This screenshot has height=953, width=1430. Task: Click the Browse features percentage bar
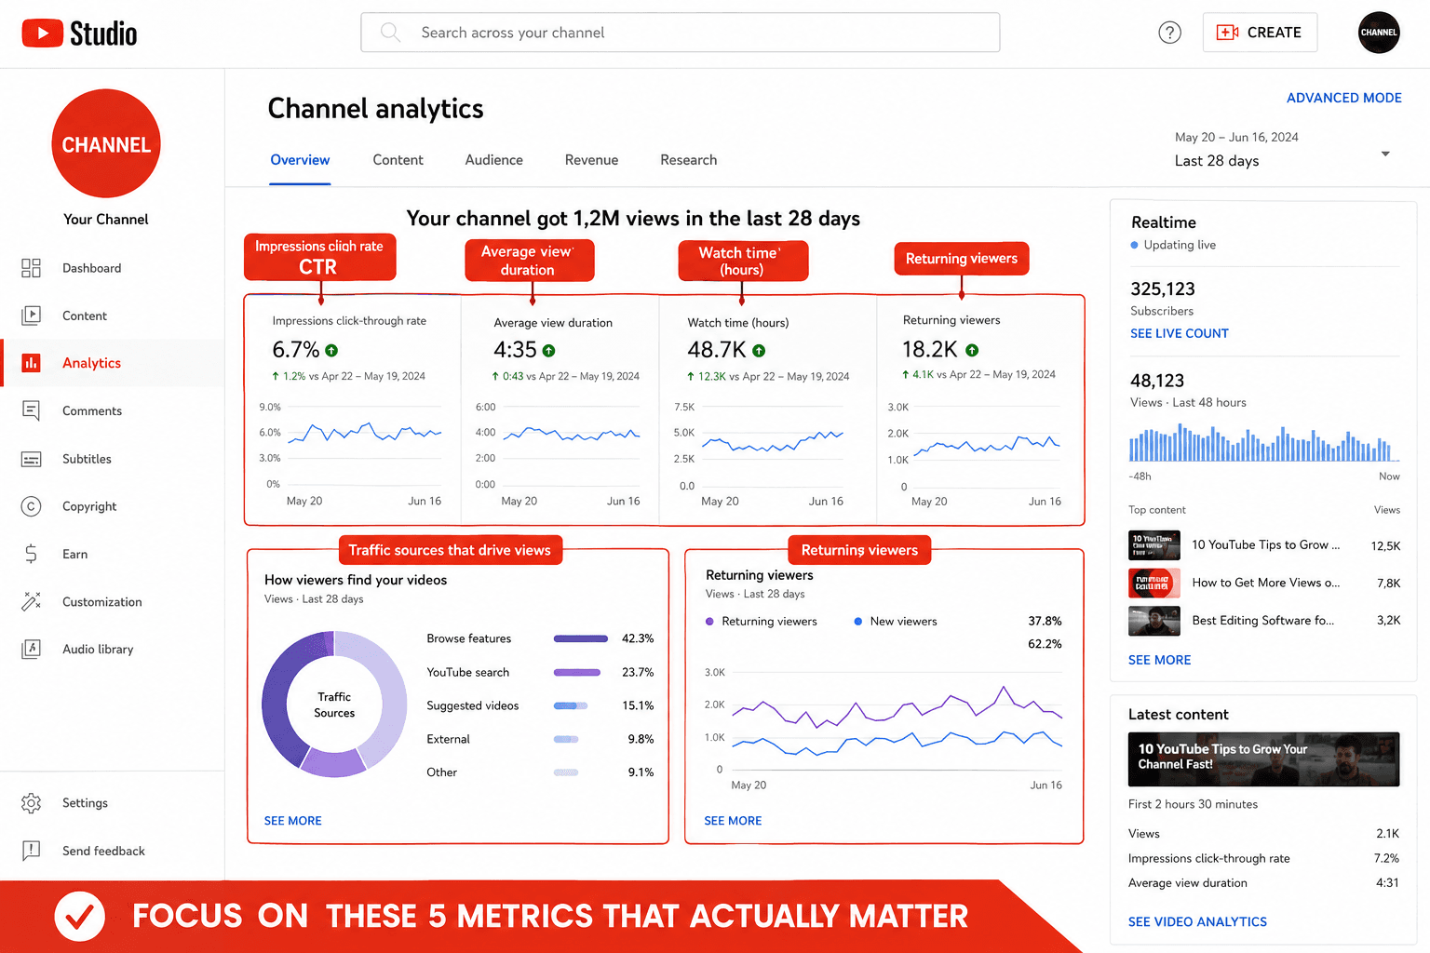pos(581,638)
